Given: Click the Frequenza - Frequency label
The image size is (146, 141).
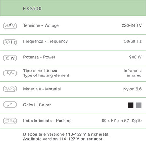Looking at the screenshot, I should click(x=45, y=41).
